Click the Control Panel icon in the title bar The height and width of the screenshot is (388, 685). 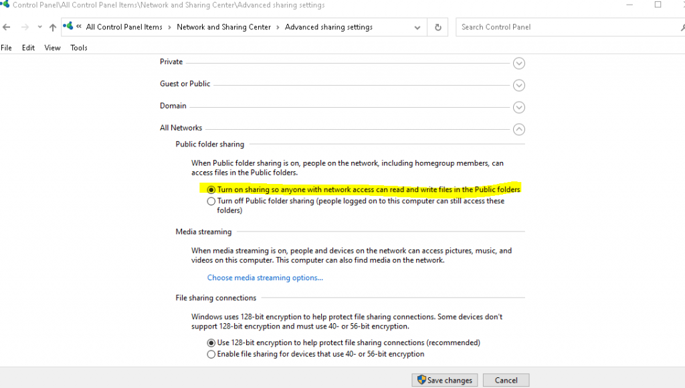[x=7, y=5]
